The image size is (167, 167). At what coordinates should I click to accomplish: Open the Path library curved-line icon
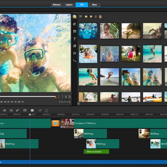tap(75, 61)
